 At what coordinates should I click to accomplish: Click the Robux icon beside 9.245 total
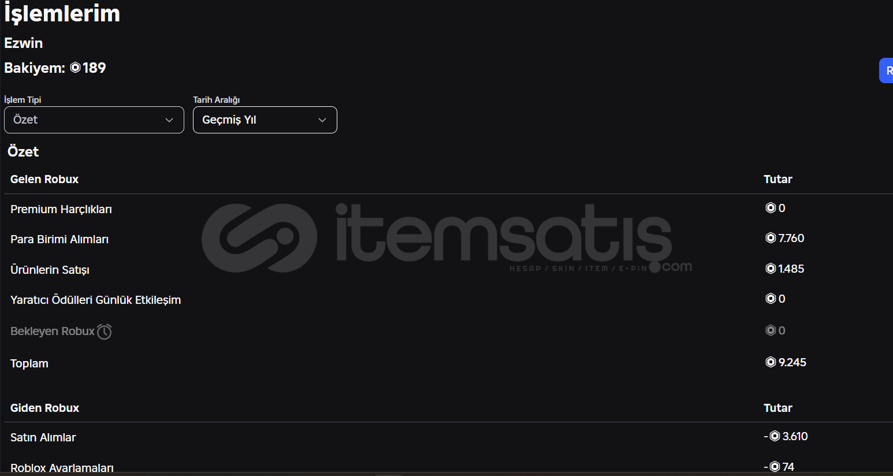pyautogui.click(x=771, y=362)
